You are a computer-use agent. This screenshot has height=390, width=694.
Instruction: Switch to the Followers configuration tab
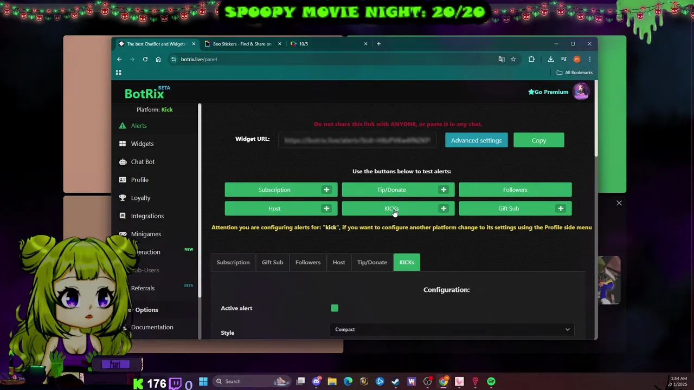(308, 262)
